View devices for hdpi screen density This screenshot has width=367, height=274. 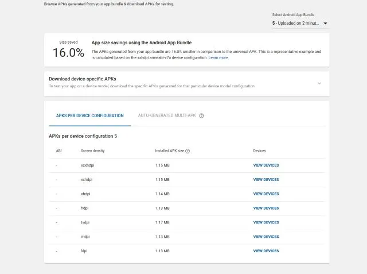266,208
